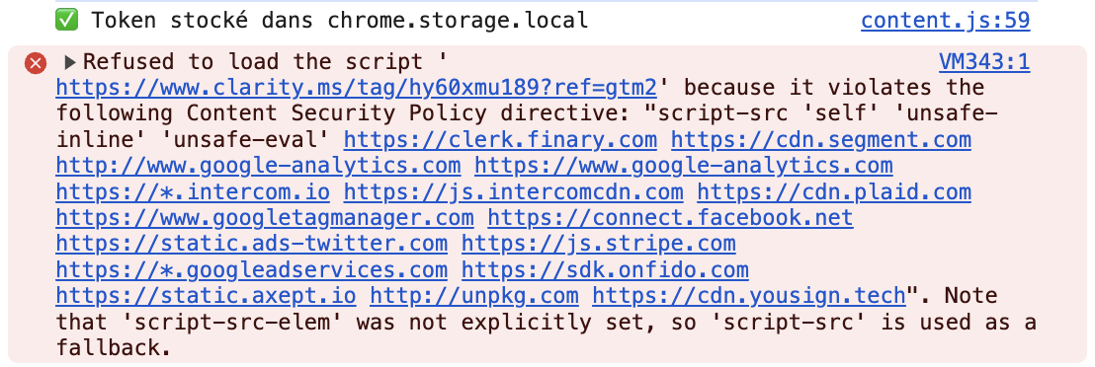Follow the clerk.finary.com link
This screenshot has width=1095, height=367.
click(500, 140)
